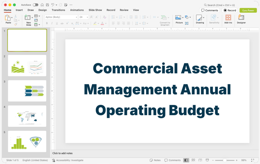The image size is (260, 164).
Task: Open the Insert tab
Action: (x=19, y=10)
